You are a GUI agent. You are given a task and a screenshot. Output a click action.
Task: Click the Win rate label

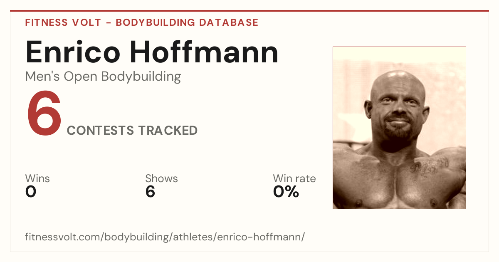294,179
